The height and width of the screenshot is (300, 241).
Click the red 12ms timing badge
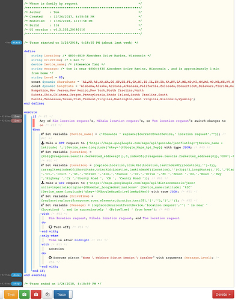point(16,121)
